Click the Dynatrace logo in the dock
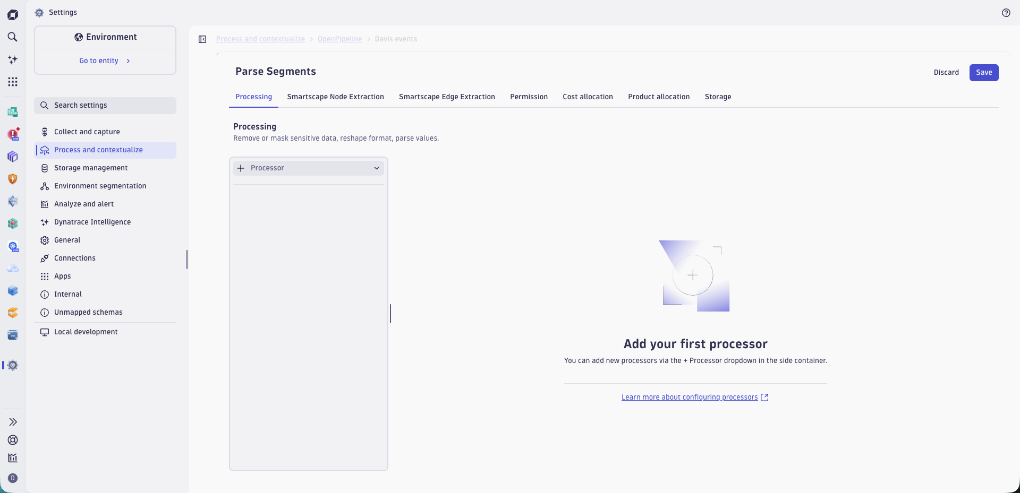 tap(13, 14)
